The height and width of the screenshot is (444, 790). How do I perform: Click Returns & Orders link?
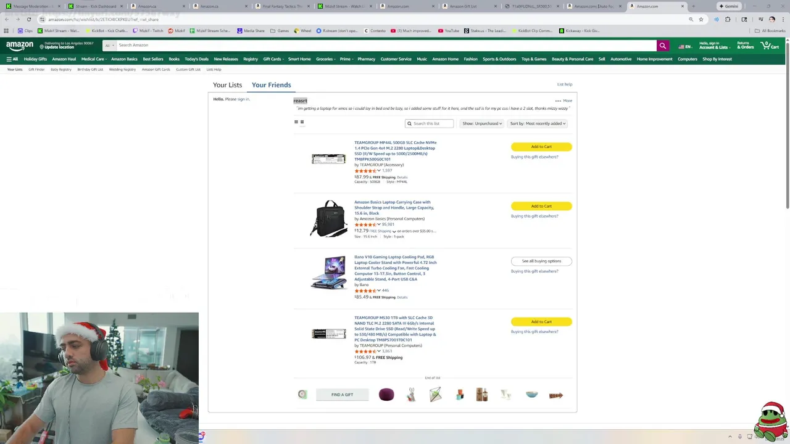746,46
